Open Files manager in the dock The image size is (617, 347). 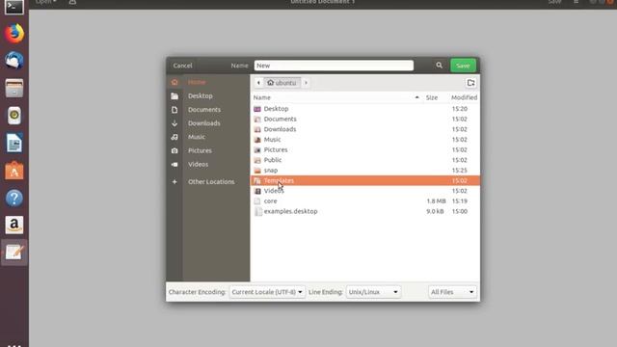(14, 88)
